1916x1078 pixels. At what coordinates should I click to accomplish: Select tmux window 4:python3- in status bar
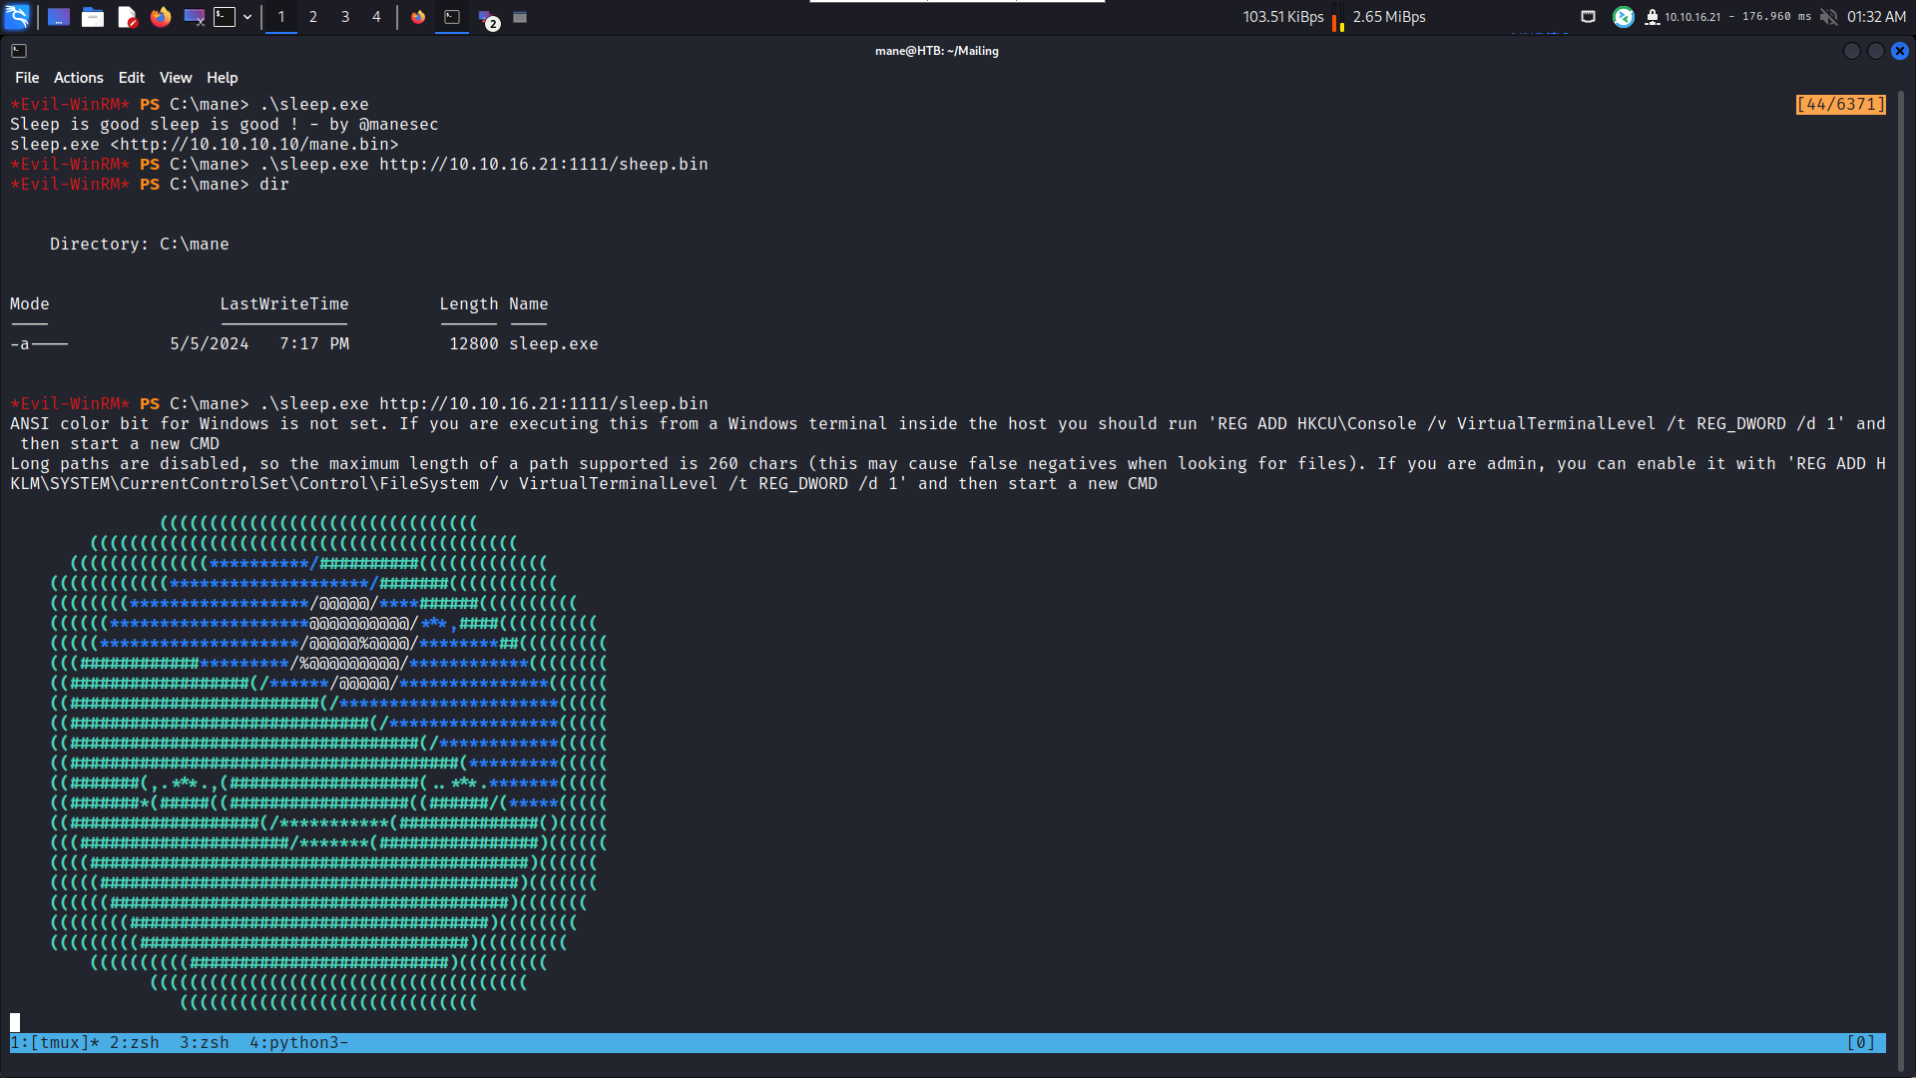(299, 1043)
